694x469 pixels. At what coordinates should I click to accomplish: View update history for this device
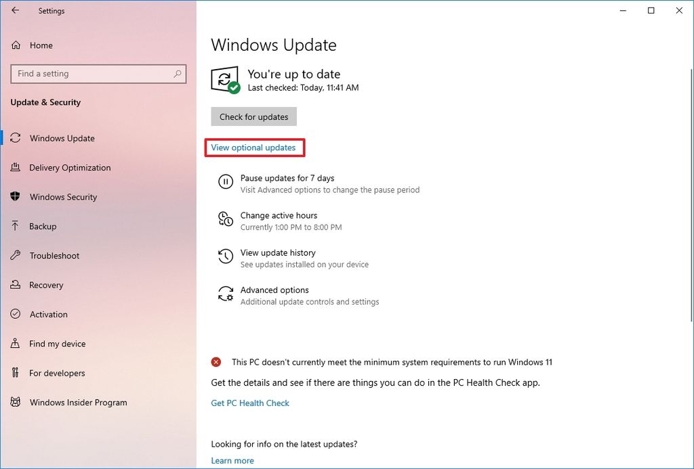[x=278, y=252]
